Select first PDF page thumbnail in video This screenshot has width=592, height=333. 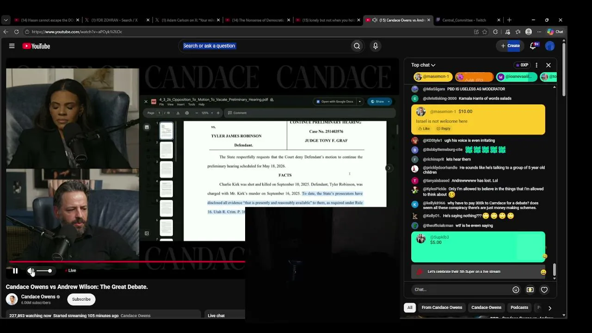[x=166, y=131]
